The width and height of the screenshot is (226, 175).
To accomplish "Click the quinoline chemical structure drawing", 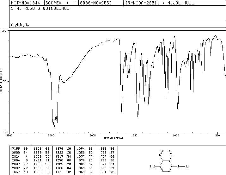I will point(169,161).
